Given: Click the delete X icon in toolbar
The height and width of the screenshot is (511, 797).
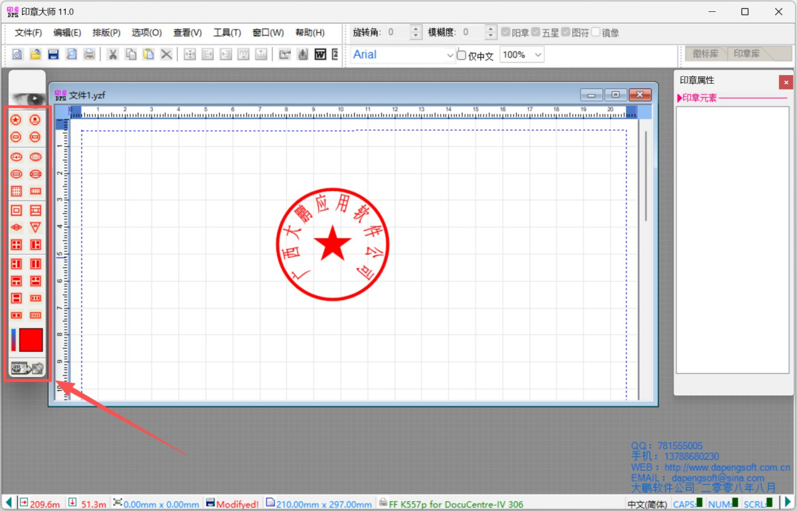Looking at the screenshot, I should click(166, 54).
